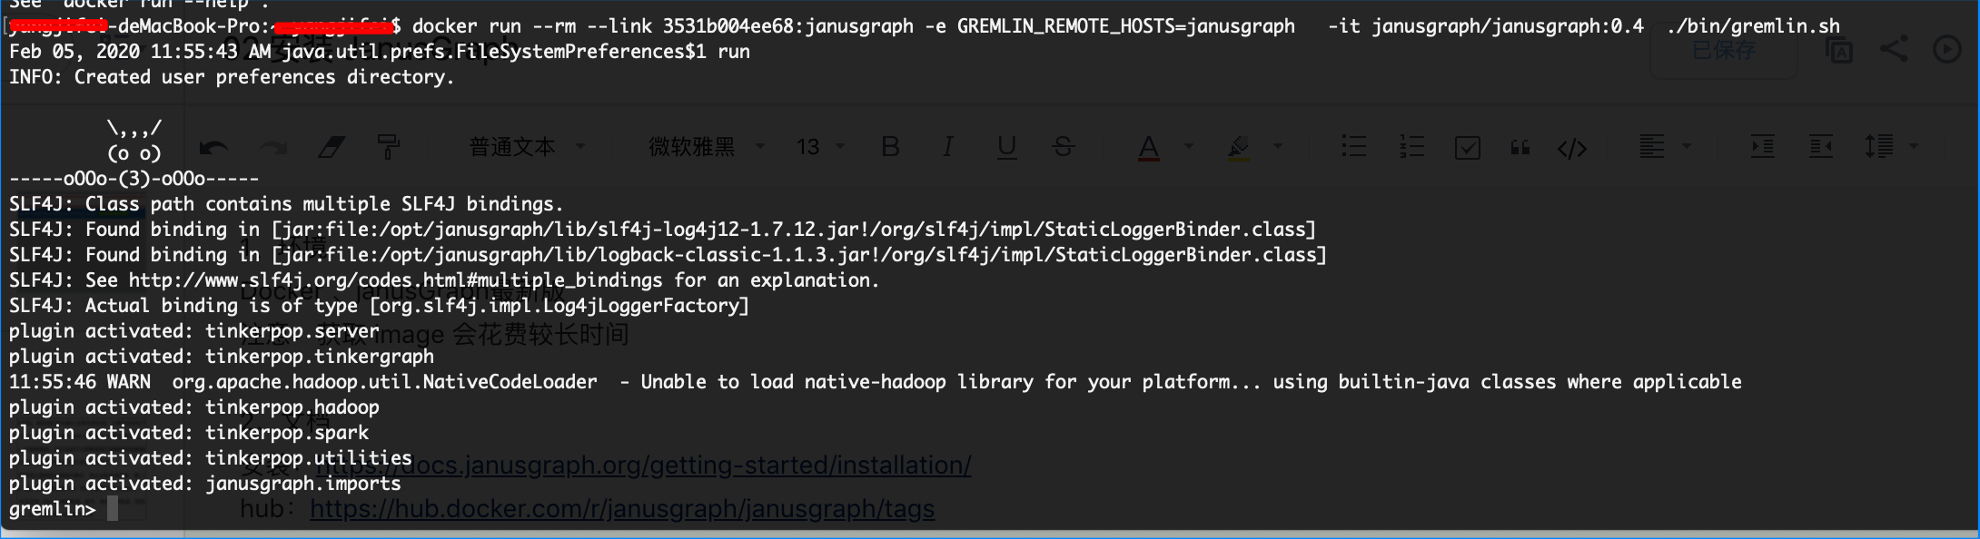
Task: Insert a code block
Action: click(1573, 146)
